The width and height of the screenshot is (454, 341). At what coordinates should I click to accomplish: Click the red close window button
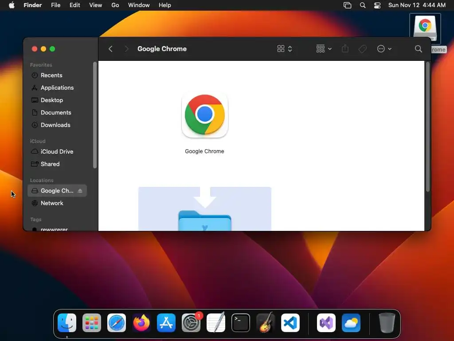tap(35, 49)
